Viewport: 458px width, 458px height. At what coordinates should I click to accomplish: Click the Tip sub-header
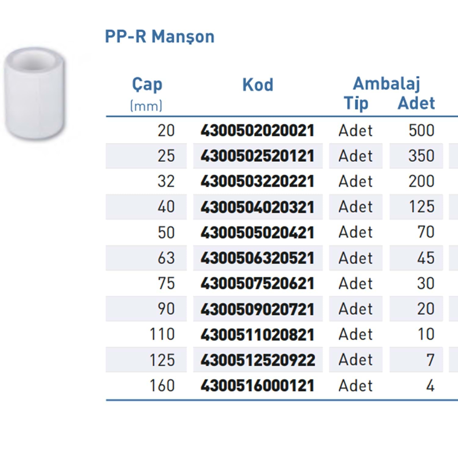pos(356,103)
